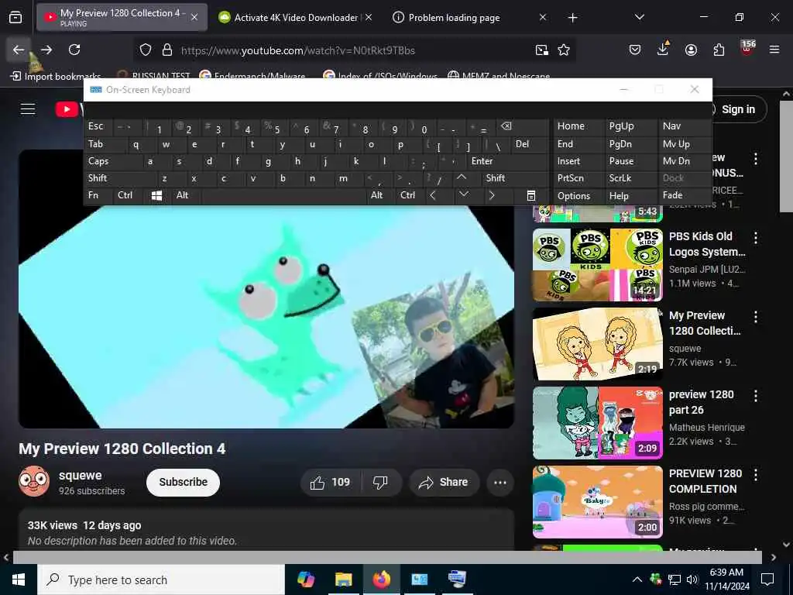The width and height of the screenshot is (793, 595).
Task: Click backspace key on On-Screen Keyboard
Action: click(521, 126)
